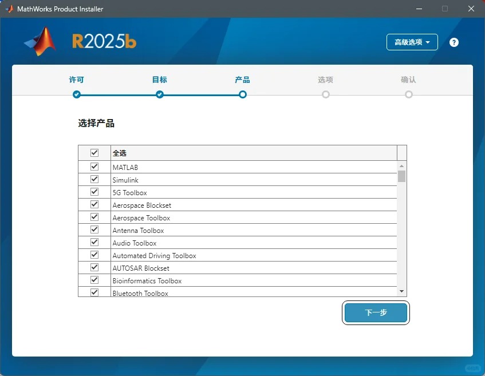Click the MathWorks membrane logo

point(40,41)
